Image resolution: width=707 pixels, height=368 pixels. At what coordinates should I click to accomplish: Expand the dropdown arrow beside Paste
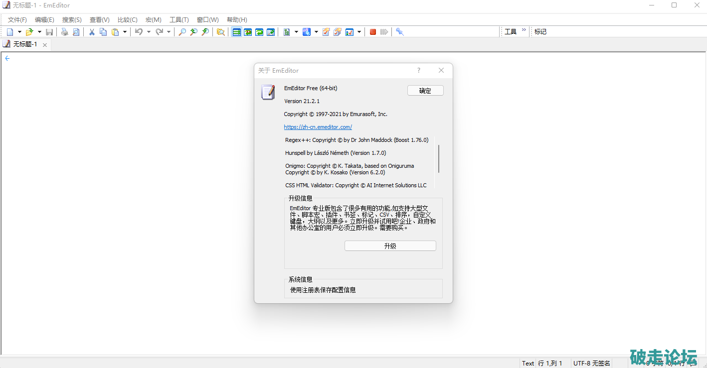[125, 32]
